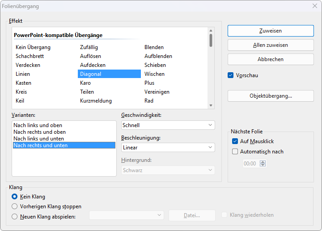Pick the Vereinigen transition
This screenshot has height=231, width=322.
coord(157,92)
